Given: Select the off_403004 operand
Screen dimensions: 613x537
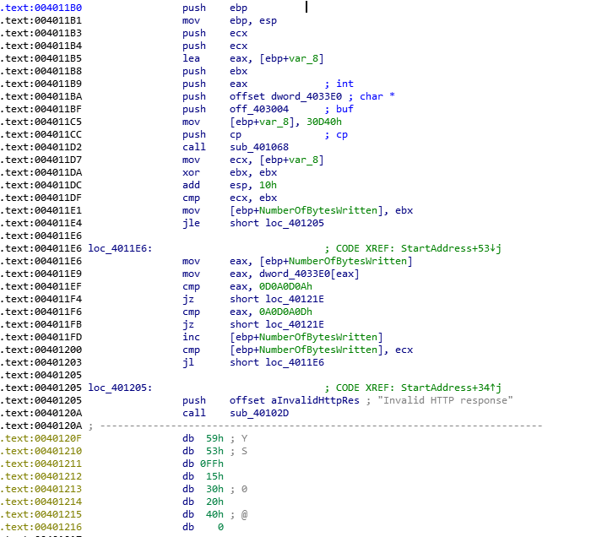Looking at the screenshot, I should coord(258,109).
